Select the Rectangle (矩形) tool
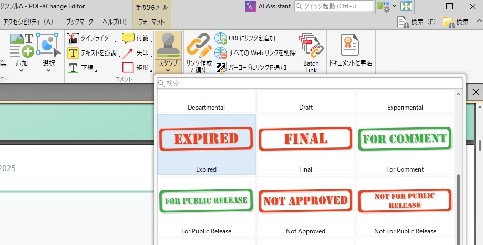 137,67
